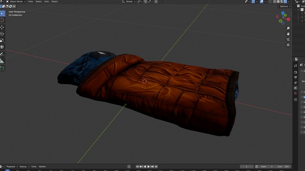Viewport: 305px width, 171px height.
Task: Toggle perspective/orthographic grid icon
Action: click(288, 45)
